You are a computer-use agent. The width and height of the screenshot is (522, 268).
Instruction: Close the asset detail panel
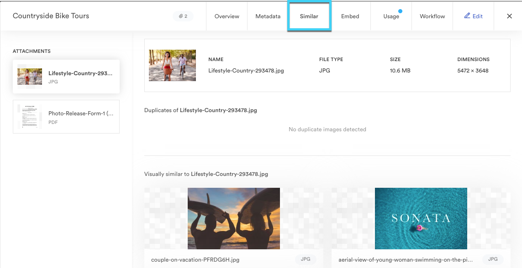(509, 16)
